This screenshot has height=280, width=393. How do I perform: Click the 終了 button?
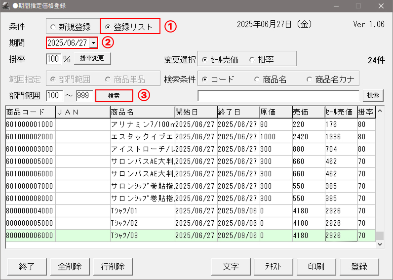tap(27, 267)
